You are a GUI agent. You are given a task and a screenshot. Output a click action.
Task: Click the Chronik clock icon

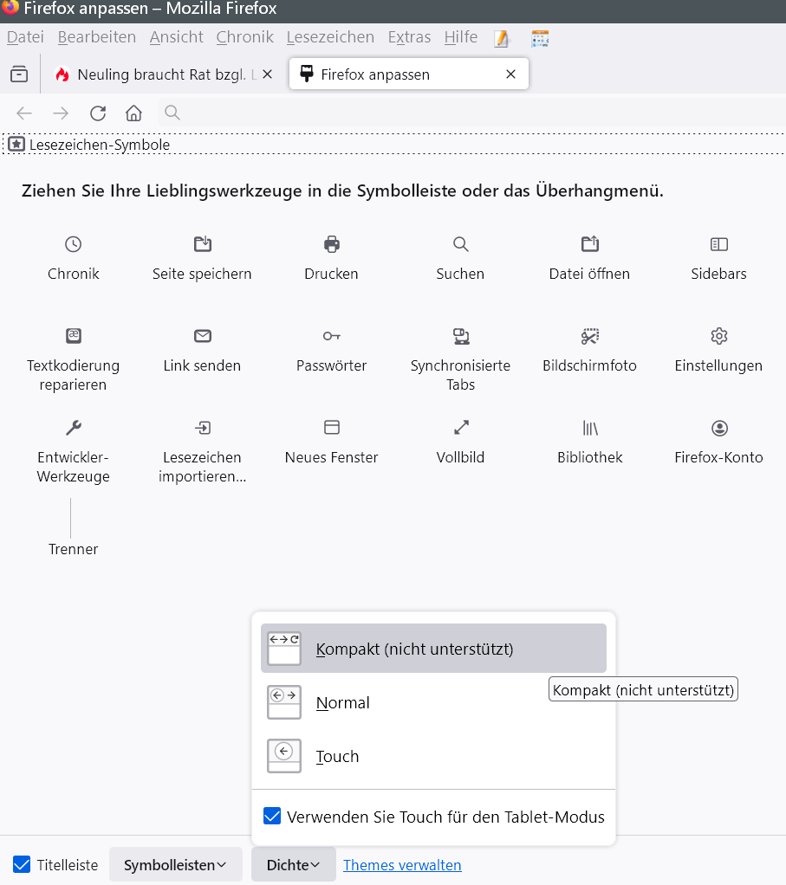(x=74, y=244)
